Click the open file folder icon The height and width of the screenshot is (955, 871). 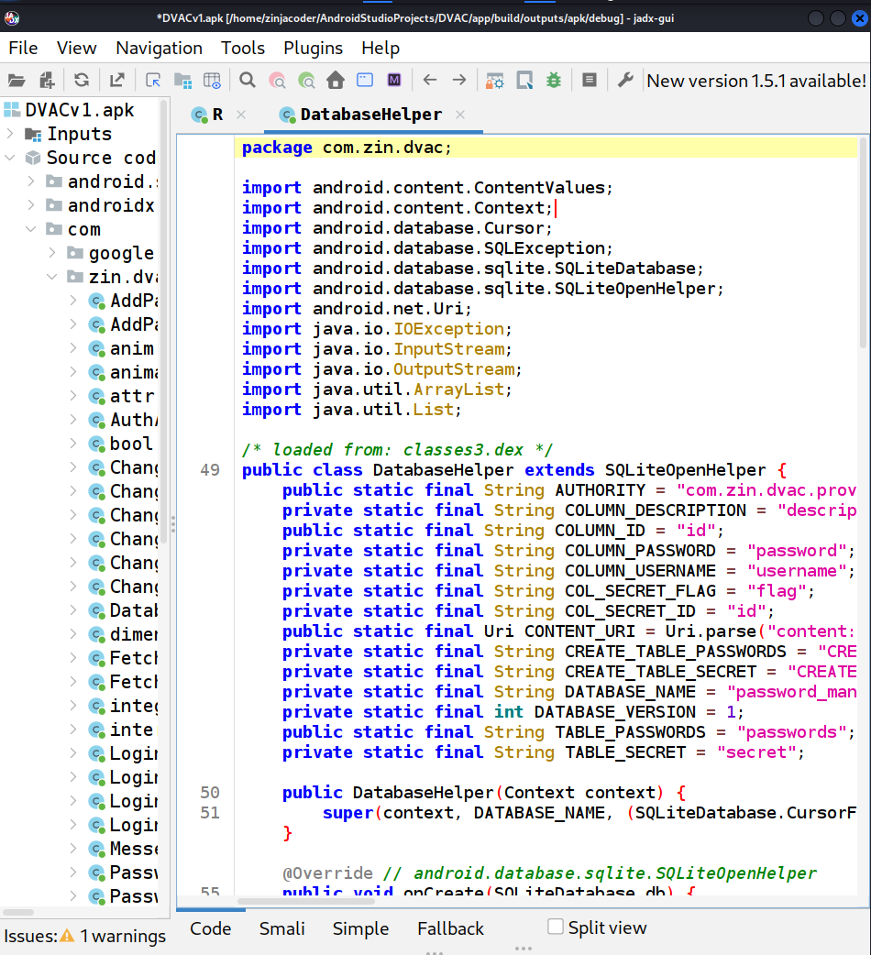[17, 81]
